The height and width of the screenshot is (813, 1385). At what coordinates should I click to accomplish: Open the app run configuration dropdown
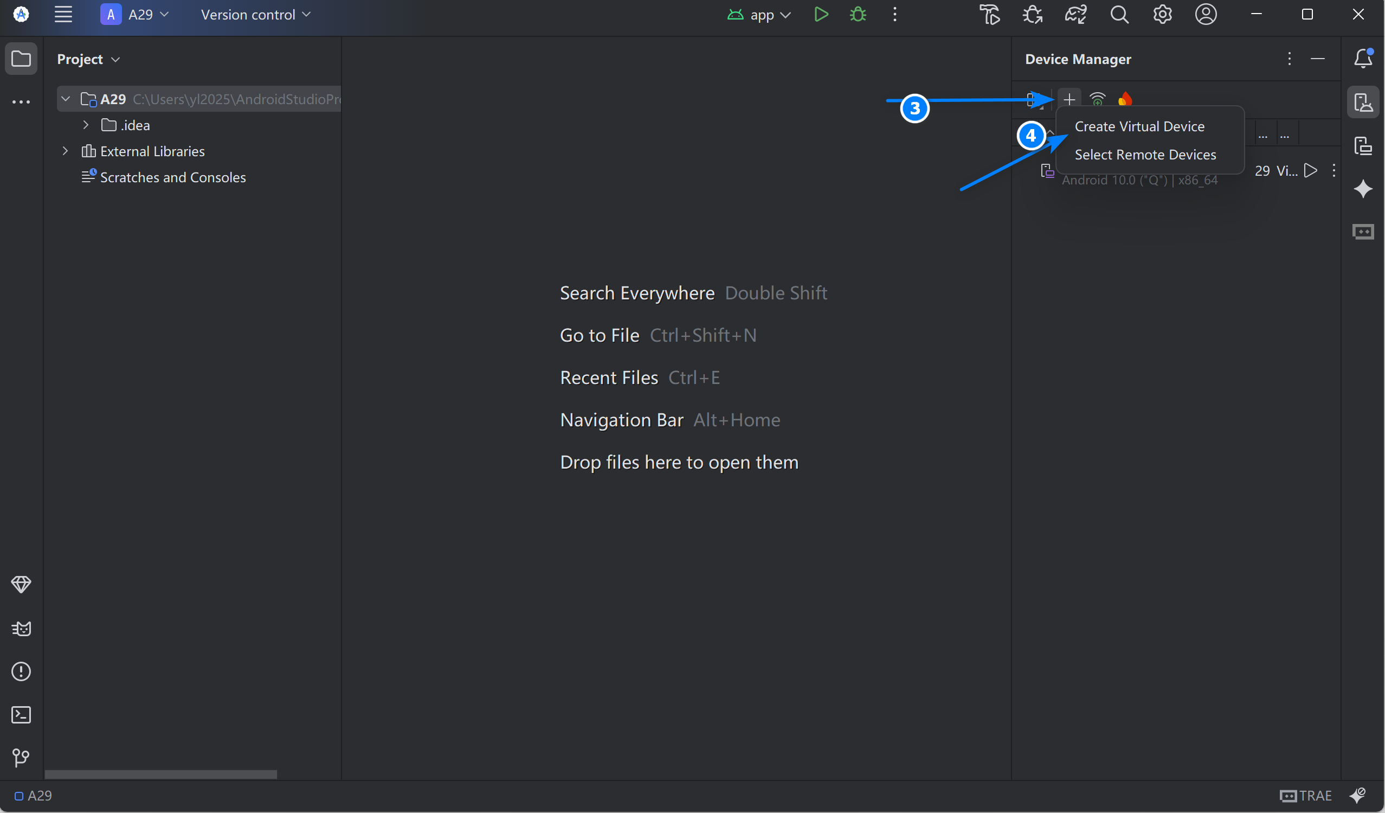point(760,15)
